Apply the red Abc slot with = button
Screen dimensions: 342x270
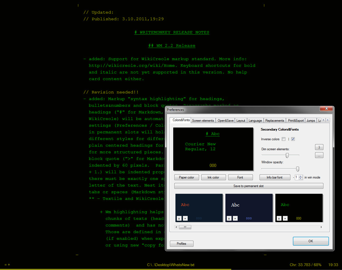pos(185,218)
